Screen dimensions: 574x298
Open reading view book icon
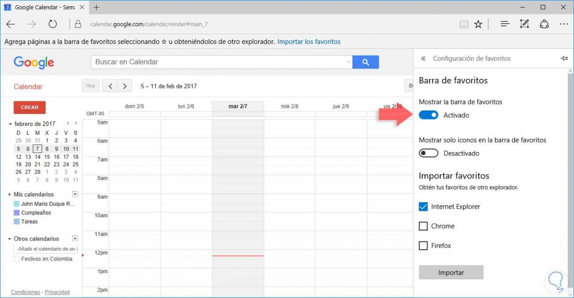[463, 24]
